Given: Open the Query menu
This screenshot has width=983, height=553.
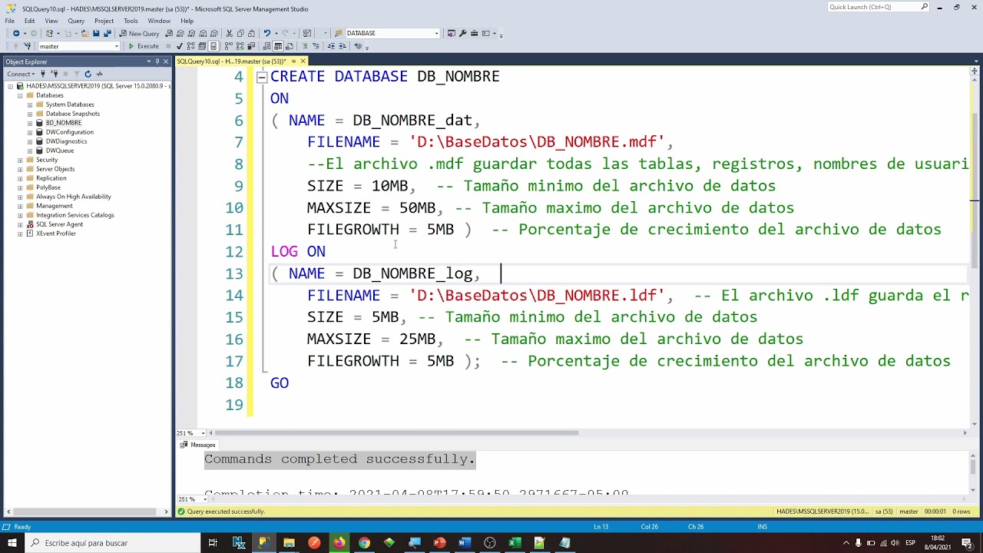Looking at the screenshot, I should pos(76,21).
